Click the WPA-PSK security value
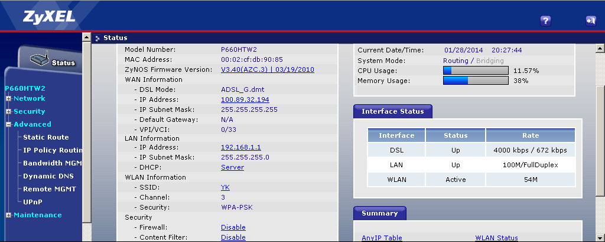The width and height of the screenshot is (605, 242). (x=237, y=207)
